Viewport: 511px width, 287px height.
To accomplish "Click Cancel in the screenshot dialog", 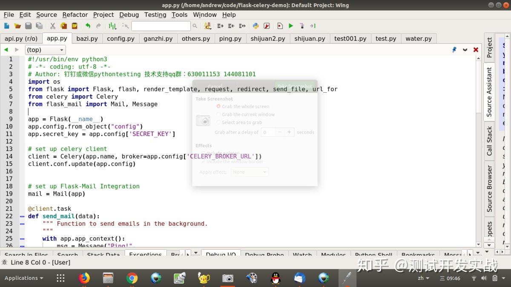I will point(214,85).
